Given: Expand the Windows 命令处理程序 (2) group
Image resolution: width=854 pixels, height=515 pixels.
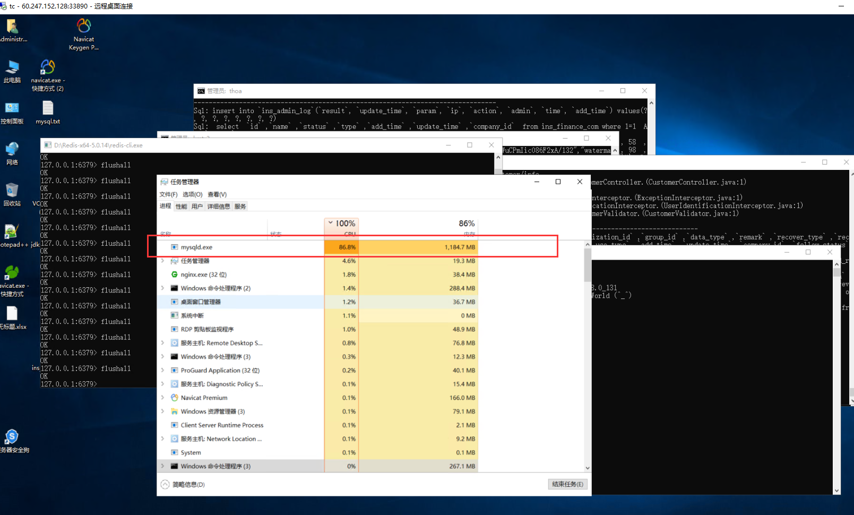Looking at the screenshot, I should (x=162, y=288).
